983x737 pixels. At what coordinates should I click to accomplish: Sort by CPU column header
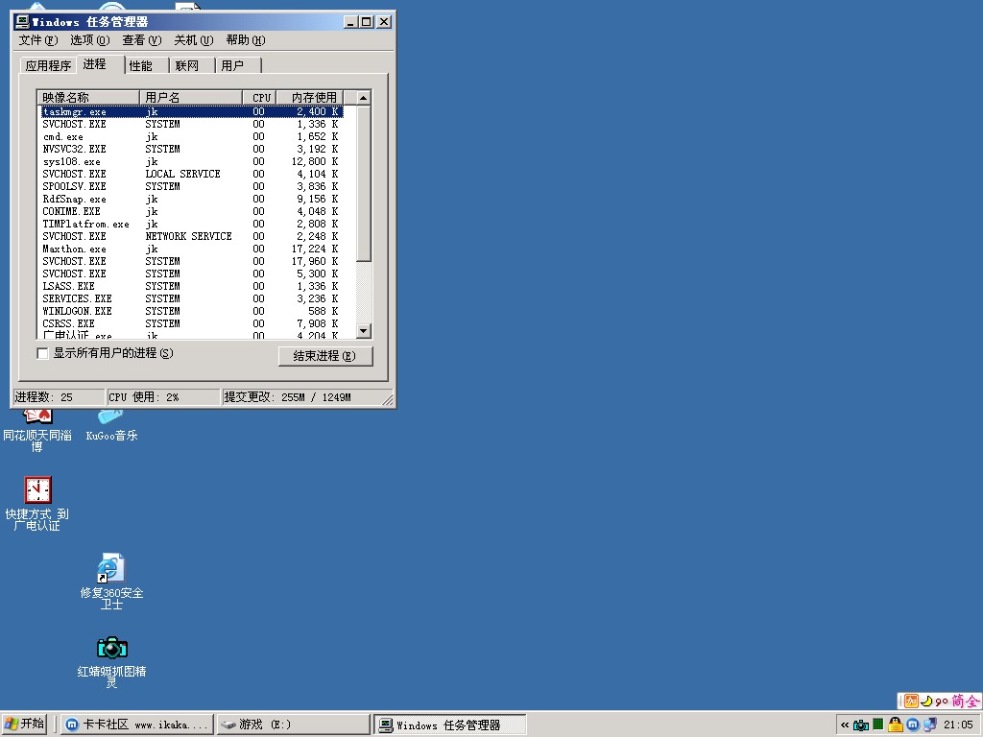(x=259, y=98)
